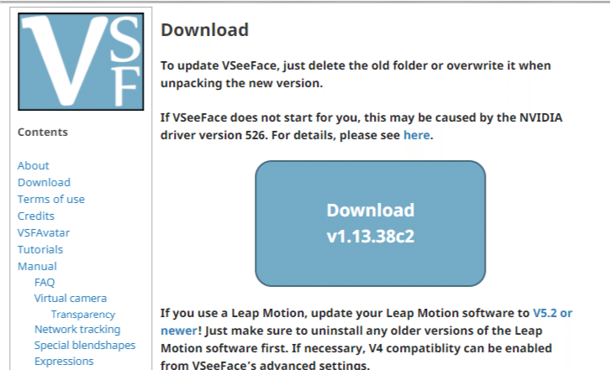The height and width of the screenshot is (370, 611).
Task: Open Network tracking entry
Action: pyautogui.click(x=77, y=330)
